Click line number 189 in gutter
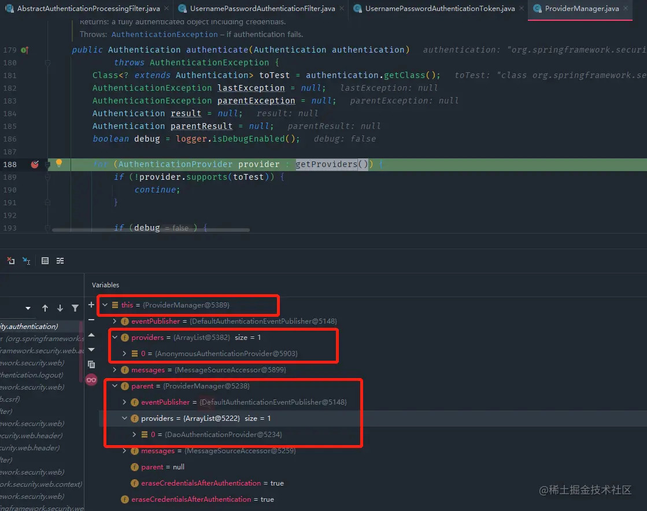647x511 pixels. (10, 177)
